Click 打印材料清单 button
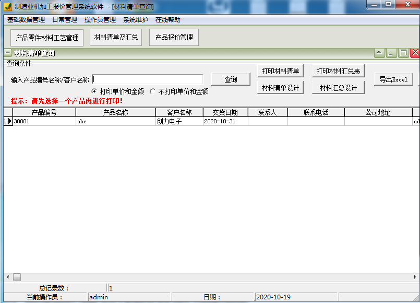Screen dimensions: 420x303 280,71
